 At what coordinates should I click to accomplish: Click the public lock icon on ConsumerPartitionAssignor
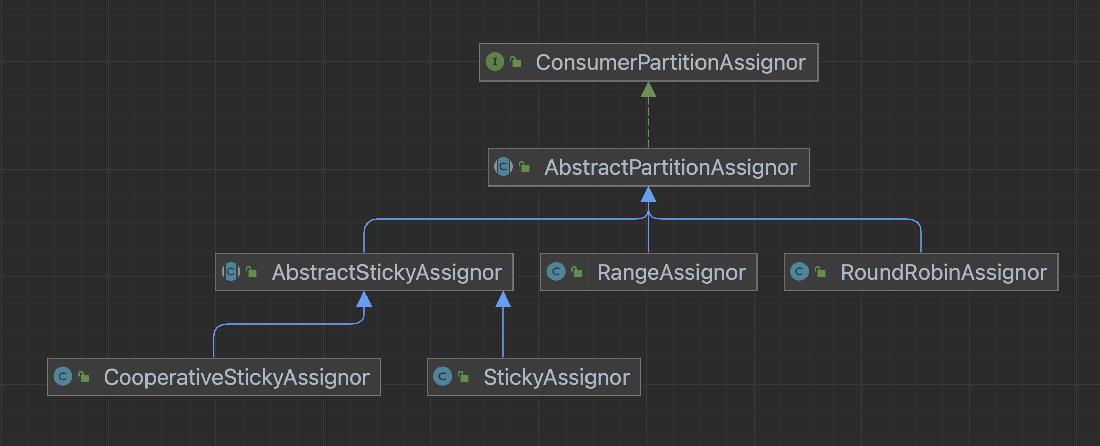[x=516, y=62]
